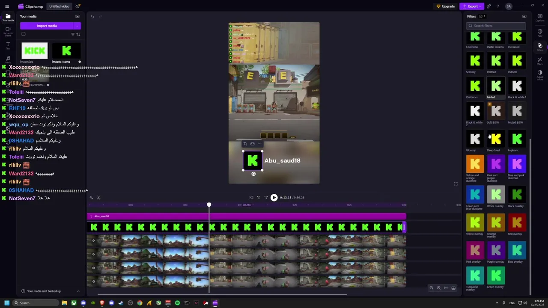Screen dimensions: 548x308
Task: Apply Pink and purple duotone filter
Action: (x=496, y=164)
